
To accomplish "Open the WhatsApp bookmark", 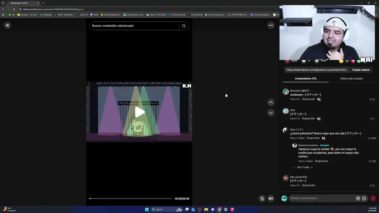I will pos(46,15).
